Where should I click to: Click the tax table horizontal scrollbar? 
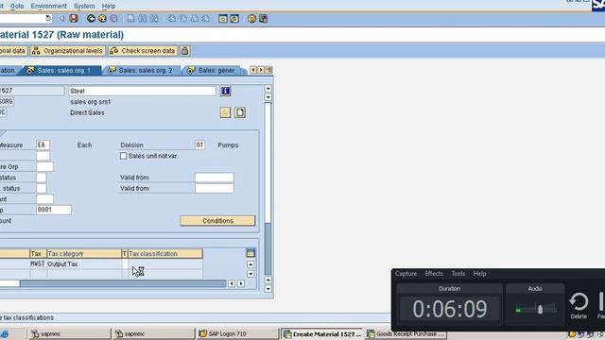pos(123,283)
